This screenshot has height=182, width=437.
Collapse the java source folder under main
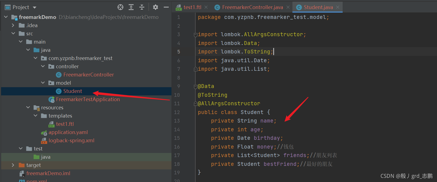pos(28,50)
